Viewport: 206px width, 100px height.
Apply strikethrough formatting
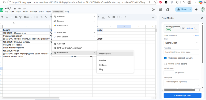98,17
